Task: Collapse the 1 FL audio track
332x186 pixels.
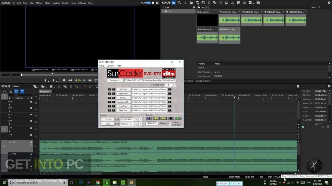Action: click(x=10, y=142)
